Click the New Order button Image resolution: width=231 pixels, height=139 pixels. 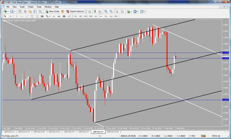(52, 11)
